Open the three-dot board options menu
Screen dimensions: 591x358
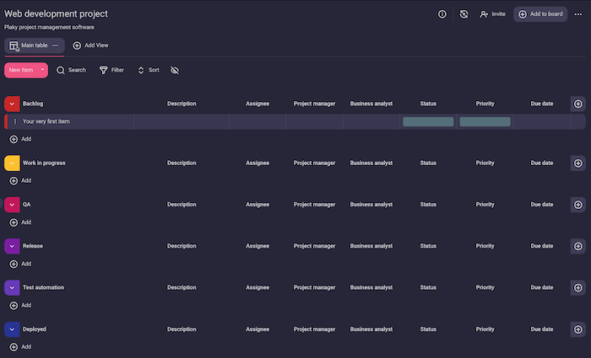(x=577, y=14)
